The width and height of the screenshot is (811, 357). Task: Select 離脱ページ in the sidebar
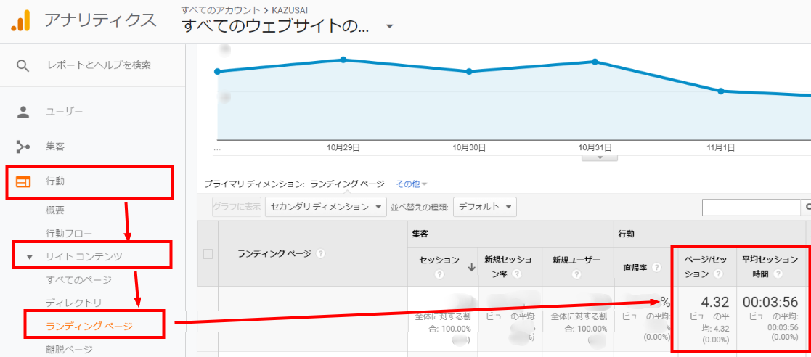(x=69, y=349)
